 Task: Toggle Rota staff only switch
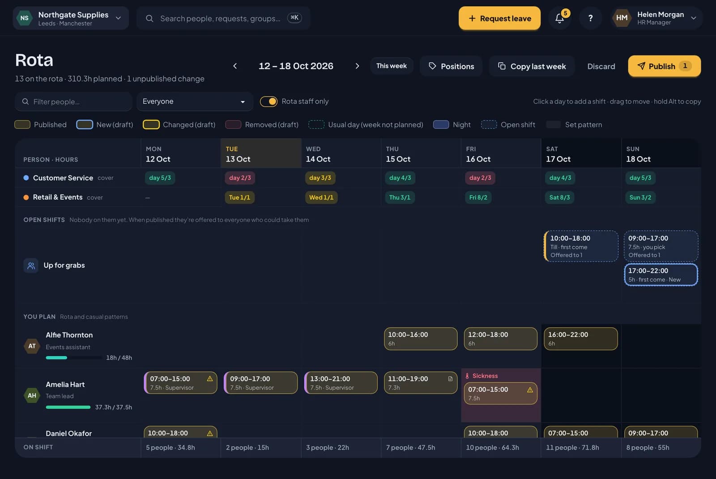268,102
